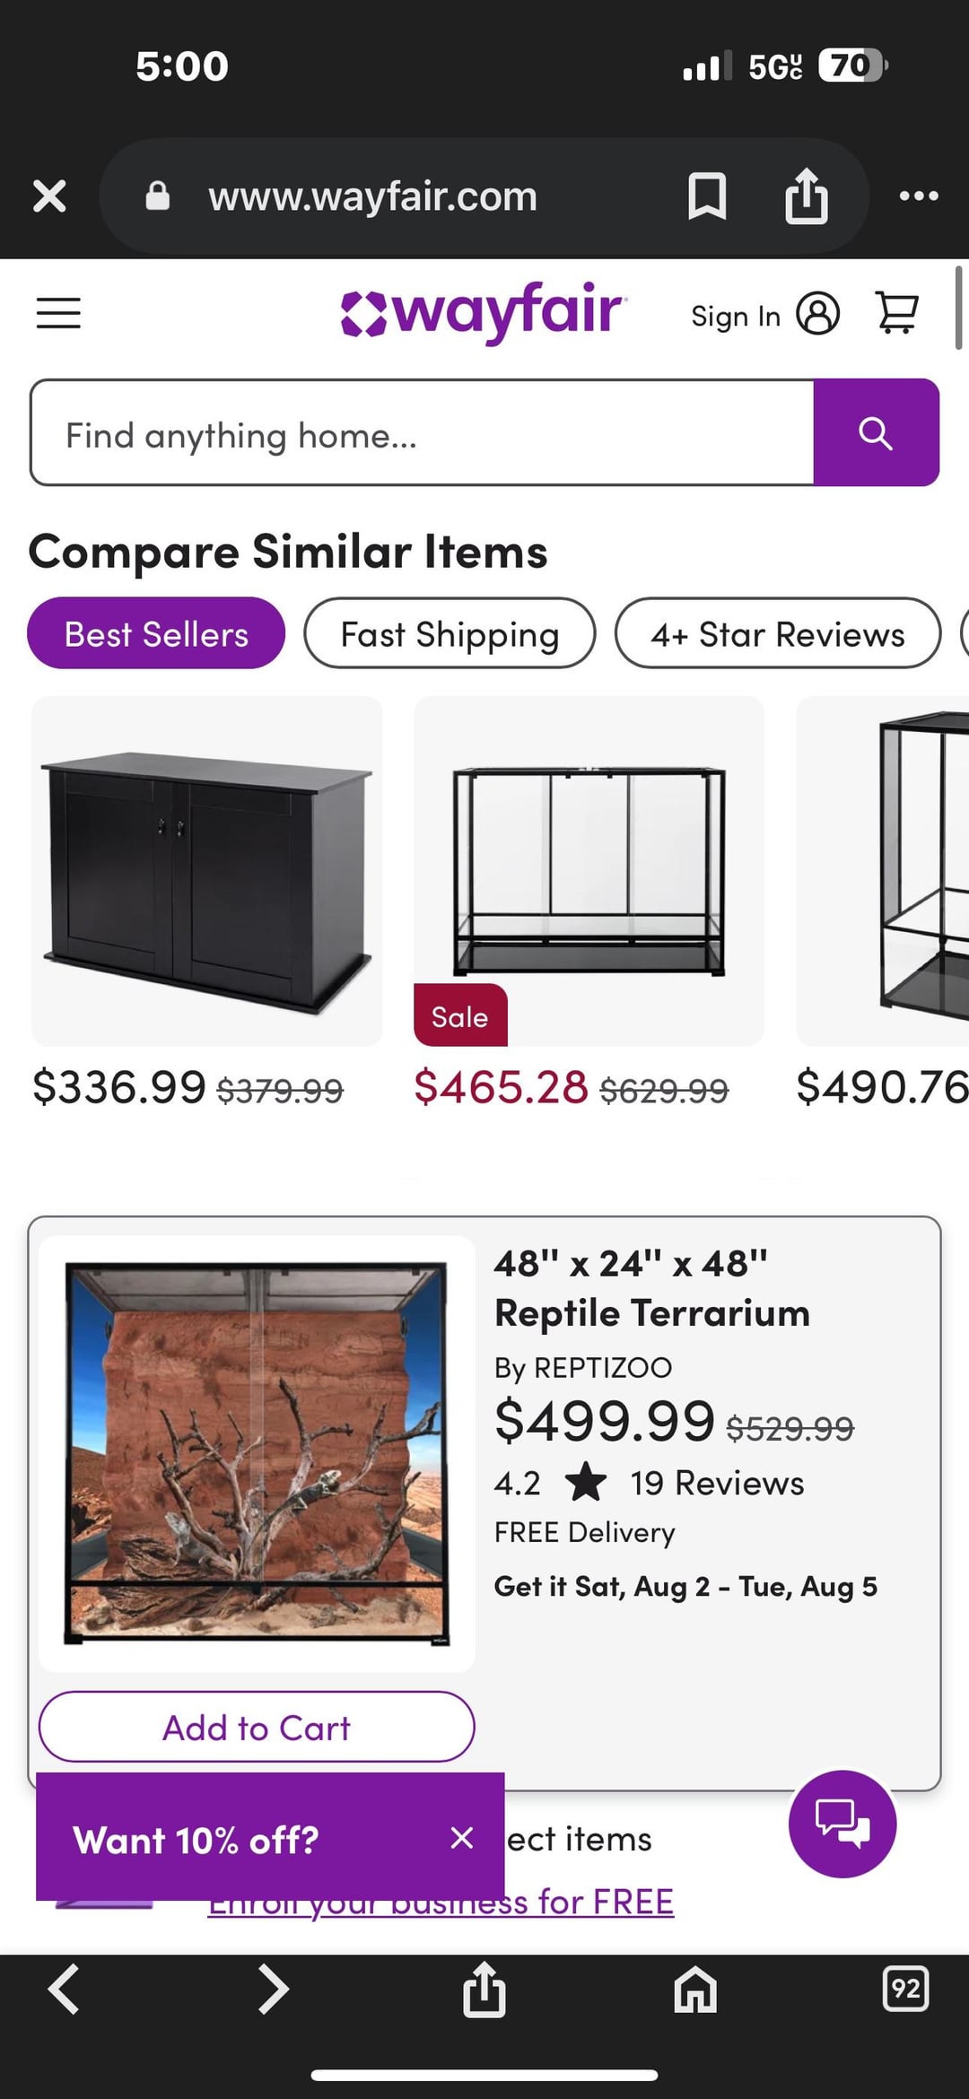Open the browser three-dot more menu

[x=919, y=196]
